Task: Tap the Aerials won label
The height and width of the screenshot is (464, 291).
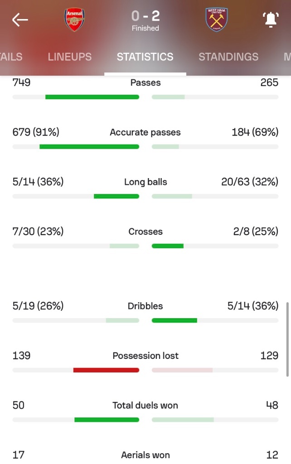Action: pyautogui.click(x=145, y=455)
